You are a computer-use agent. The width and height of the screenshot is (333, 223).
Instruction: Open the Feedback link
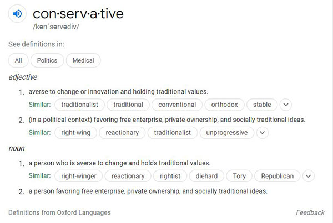(310, 212)
